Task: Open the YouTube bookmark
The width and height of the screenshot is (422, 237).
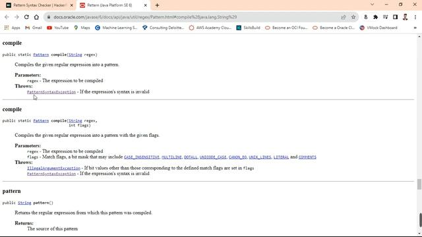Action: 57,28
